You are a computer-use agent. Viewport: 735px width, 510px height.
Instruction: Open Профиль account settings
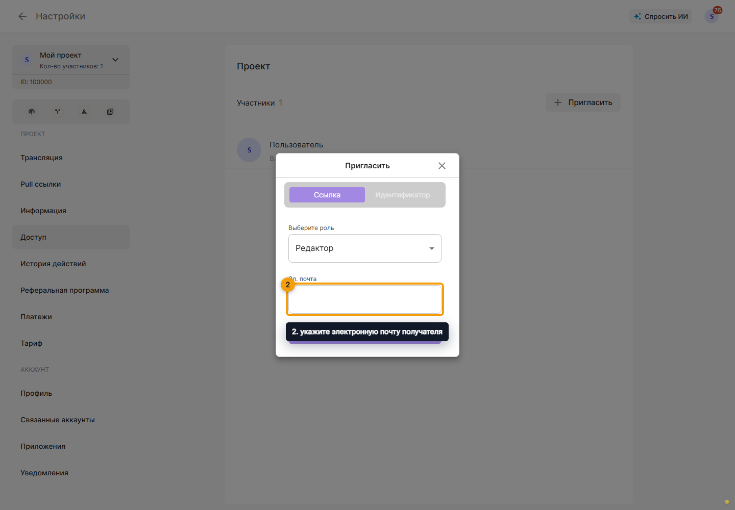(x=71, y=393)
